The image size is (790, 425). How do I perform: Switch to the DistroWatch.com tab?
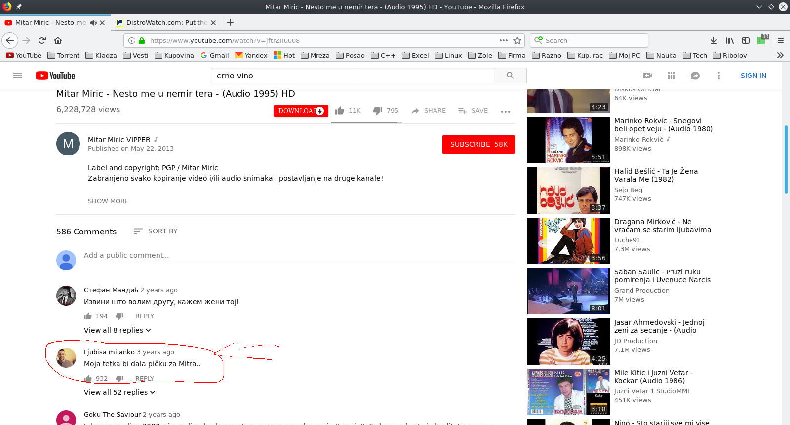(x=166, y=23)
